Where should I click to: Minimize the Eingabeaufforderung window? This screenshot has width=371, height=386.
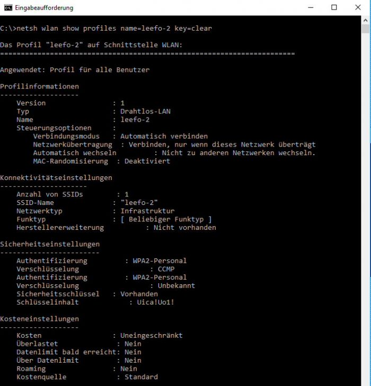pos(311,7)
